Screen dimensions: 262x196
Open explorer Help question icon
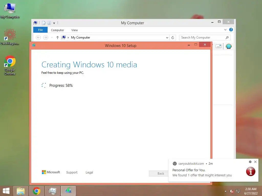pos(231,30)
